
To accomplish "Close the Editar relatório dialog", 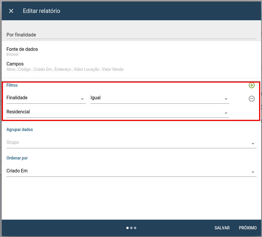I will (x=11, y=11).
